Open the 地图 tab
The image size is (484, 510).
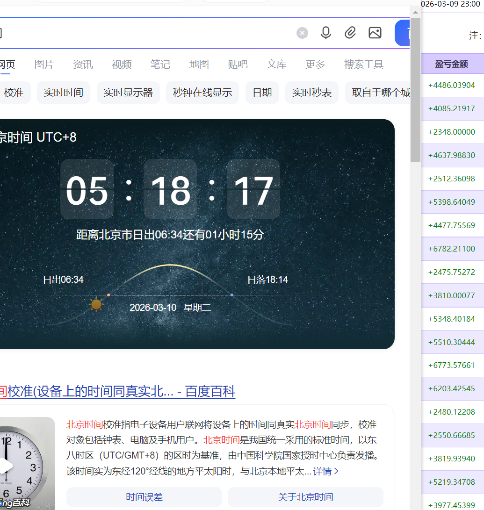click(199, 65)
